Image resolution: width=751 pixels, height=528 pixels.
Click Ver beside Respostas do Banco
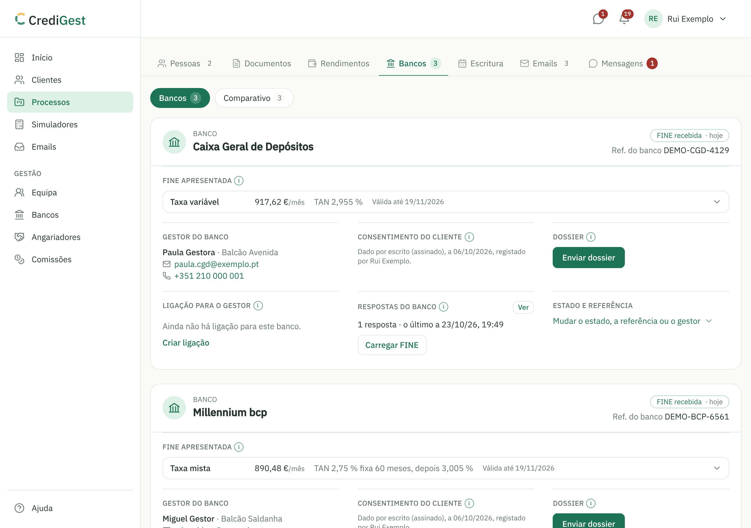523,307
